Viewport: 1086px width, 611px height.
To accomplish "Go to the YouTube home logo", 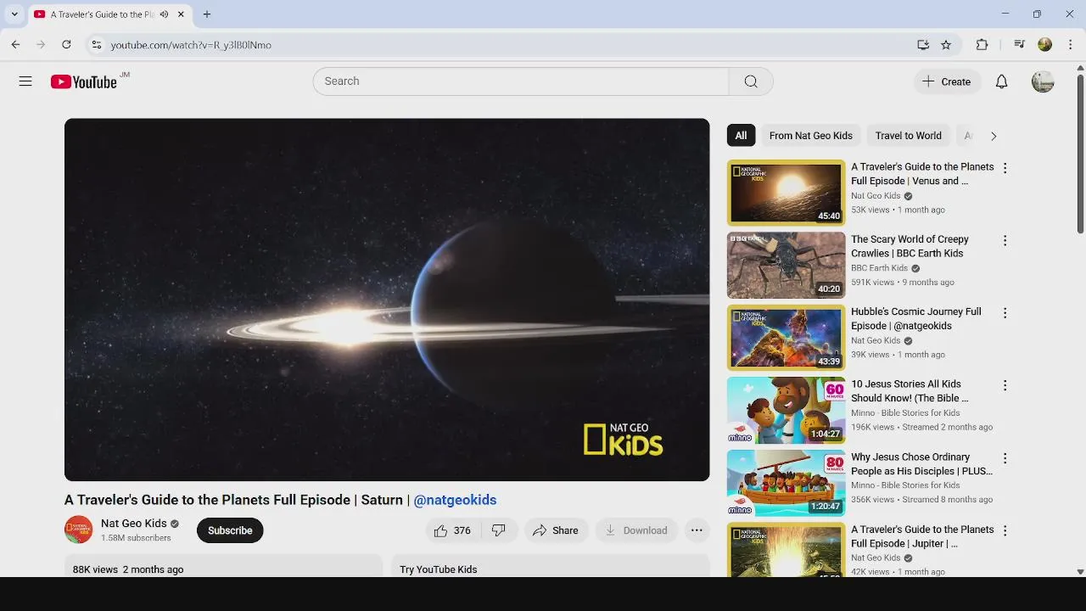I will (83, 81).
